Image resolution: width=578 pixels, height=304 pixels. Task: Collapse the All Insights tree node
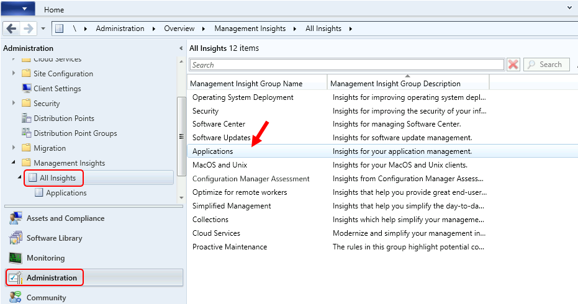pyautogui.click(x=20, y=177)
